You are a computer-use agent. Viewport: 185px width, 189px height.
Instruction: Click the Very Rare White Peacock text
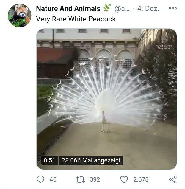pyautogui.click(x=76, y=19)
